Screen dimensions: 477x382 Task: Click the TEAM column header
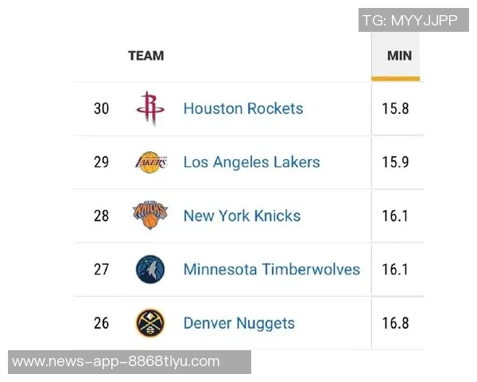[x=145, y=56]
